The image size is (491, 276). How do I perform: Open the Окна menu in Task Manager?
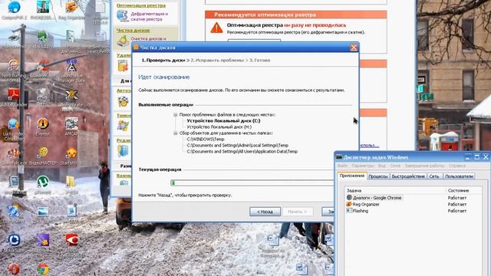[x=395, y=166]
